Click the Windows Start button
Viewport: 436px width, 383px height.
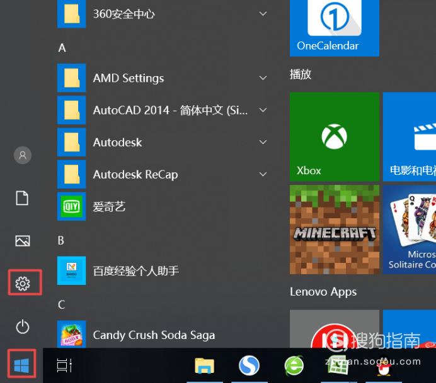21,365
